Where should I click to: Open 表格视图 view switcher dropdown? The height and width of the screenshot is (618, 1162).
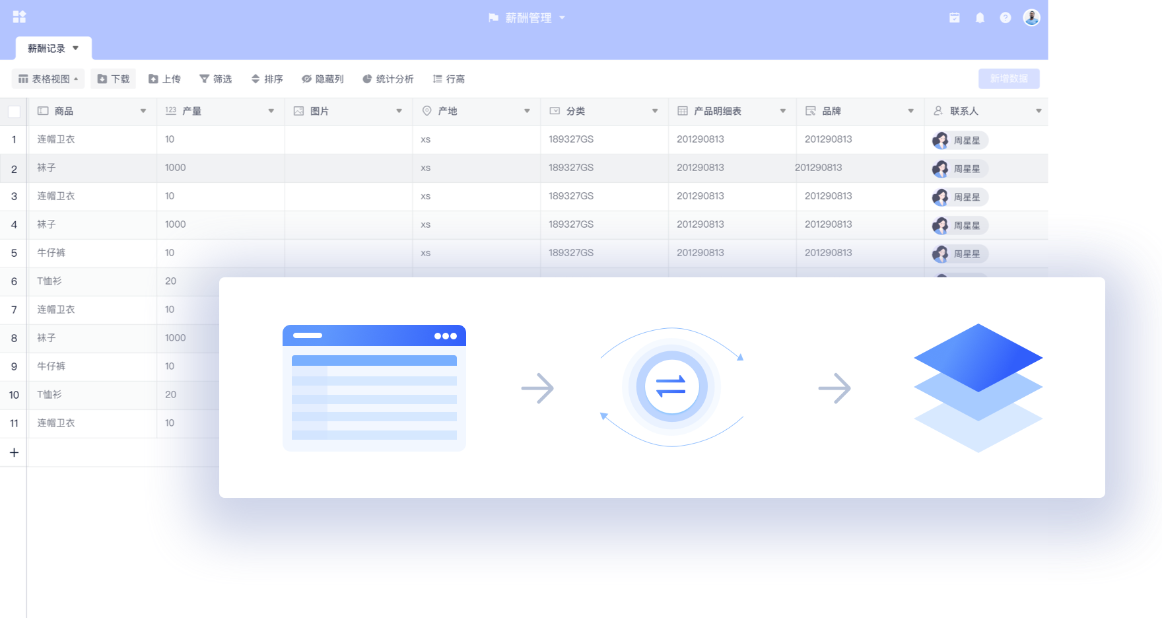pyautogui.click(x=48, y=79)
